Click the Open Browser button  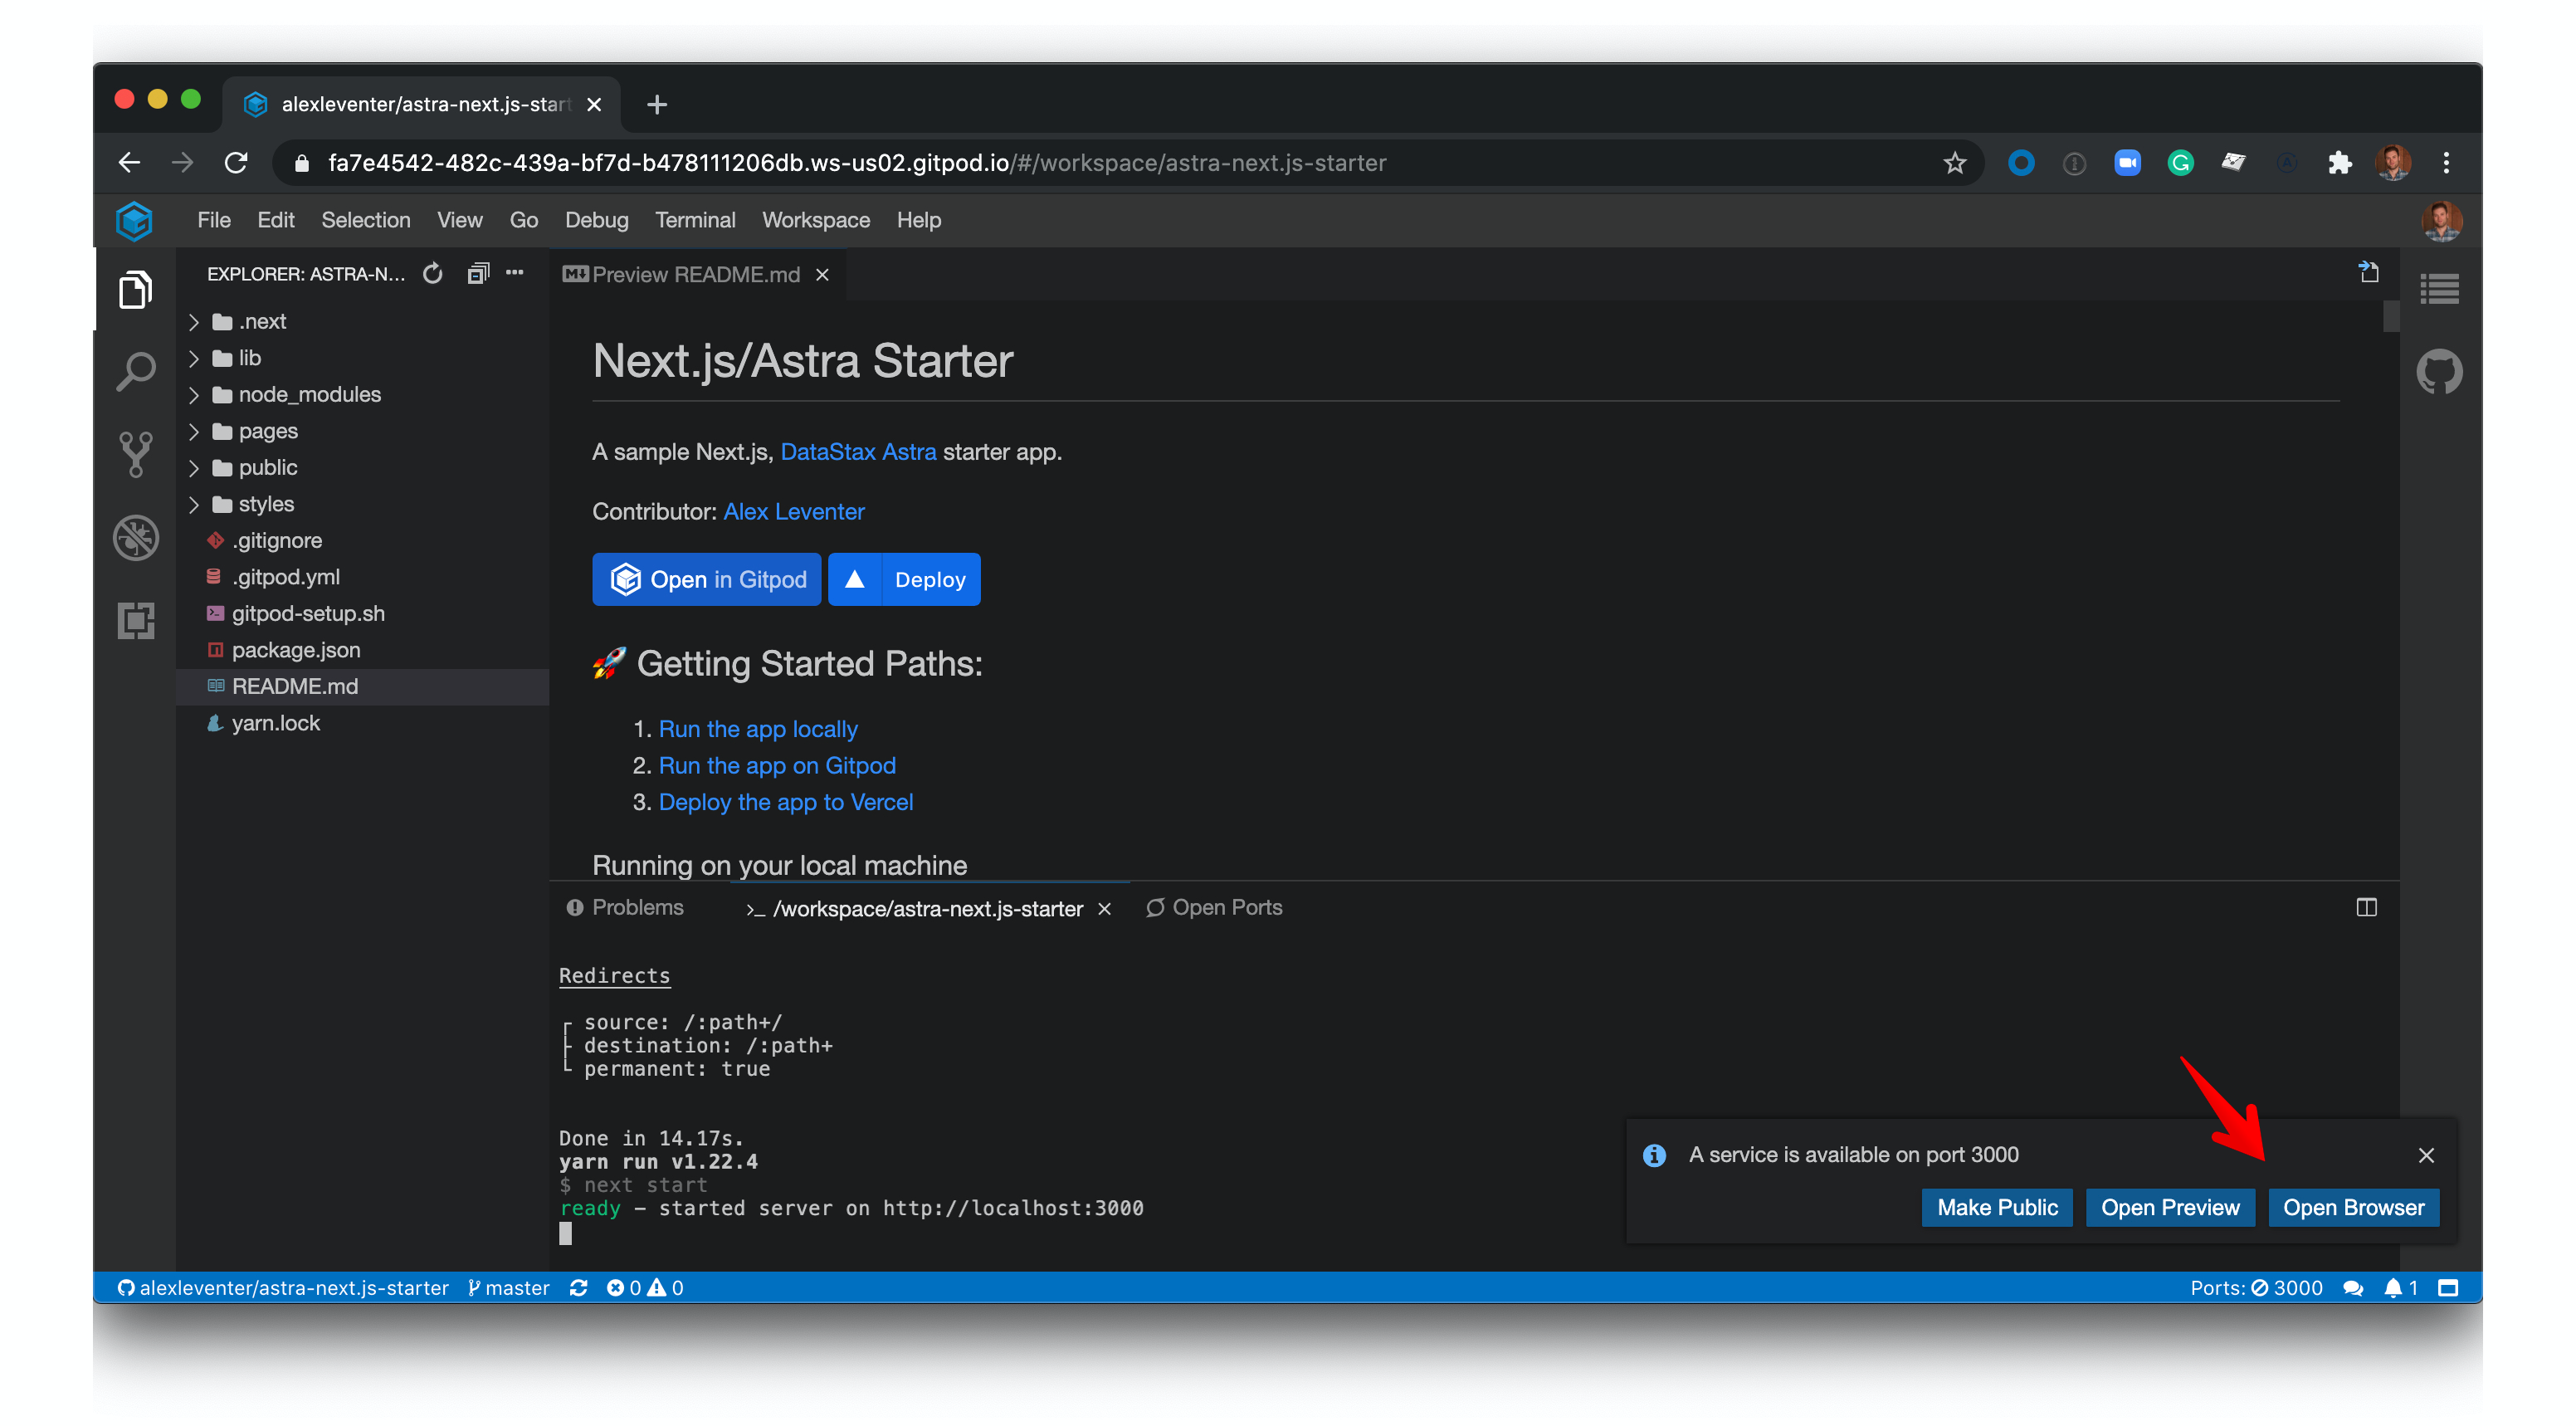[x=2353, y=1207]
